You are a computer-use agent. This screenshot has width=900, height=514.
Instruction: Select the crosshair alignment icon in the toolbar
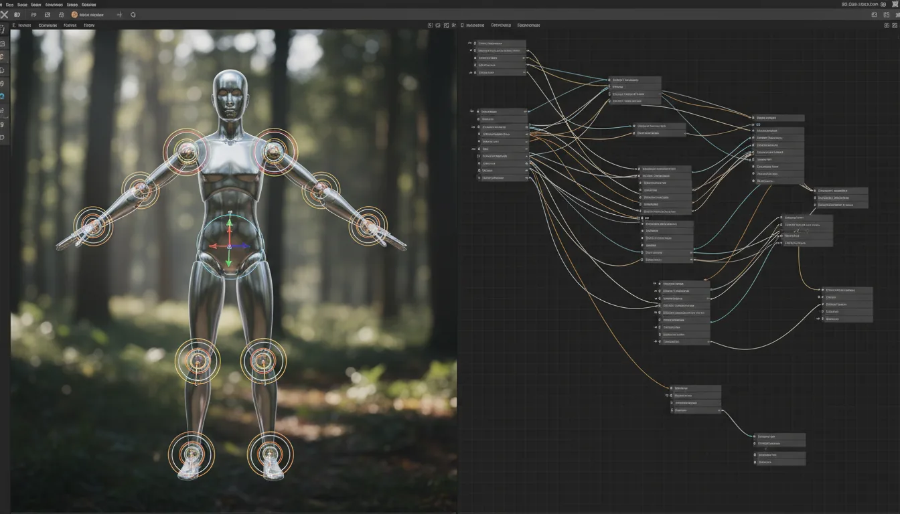coord(120,14)
